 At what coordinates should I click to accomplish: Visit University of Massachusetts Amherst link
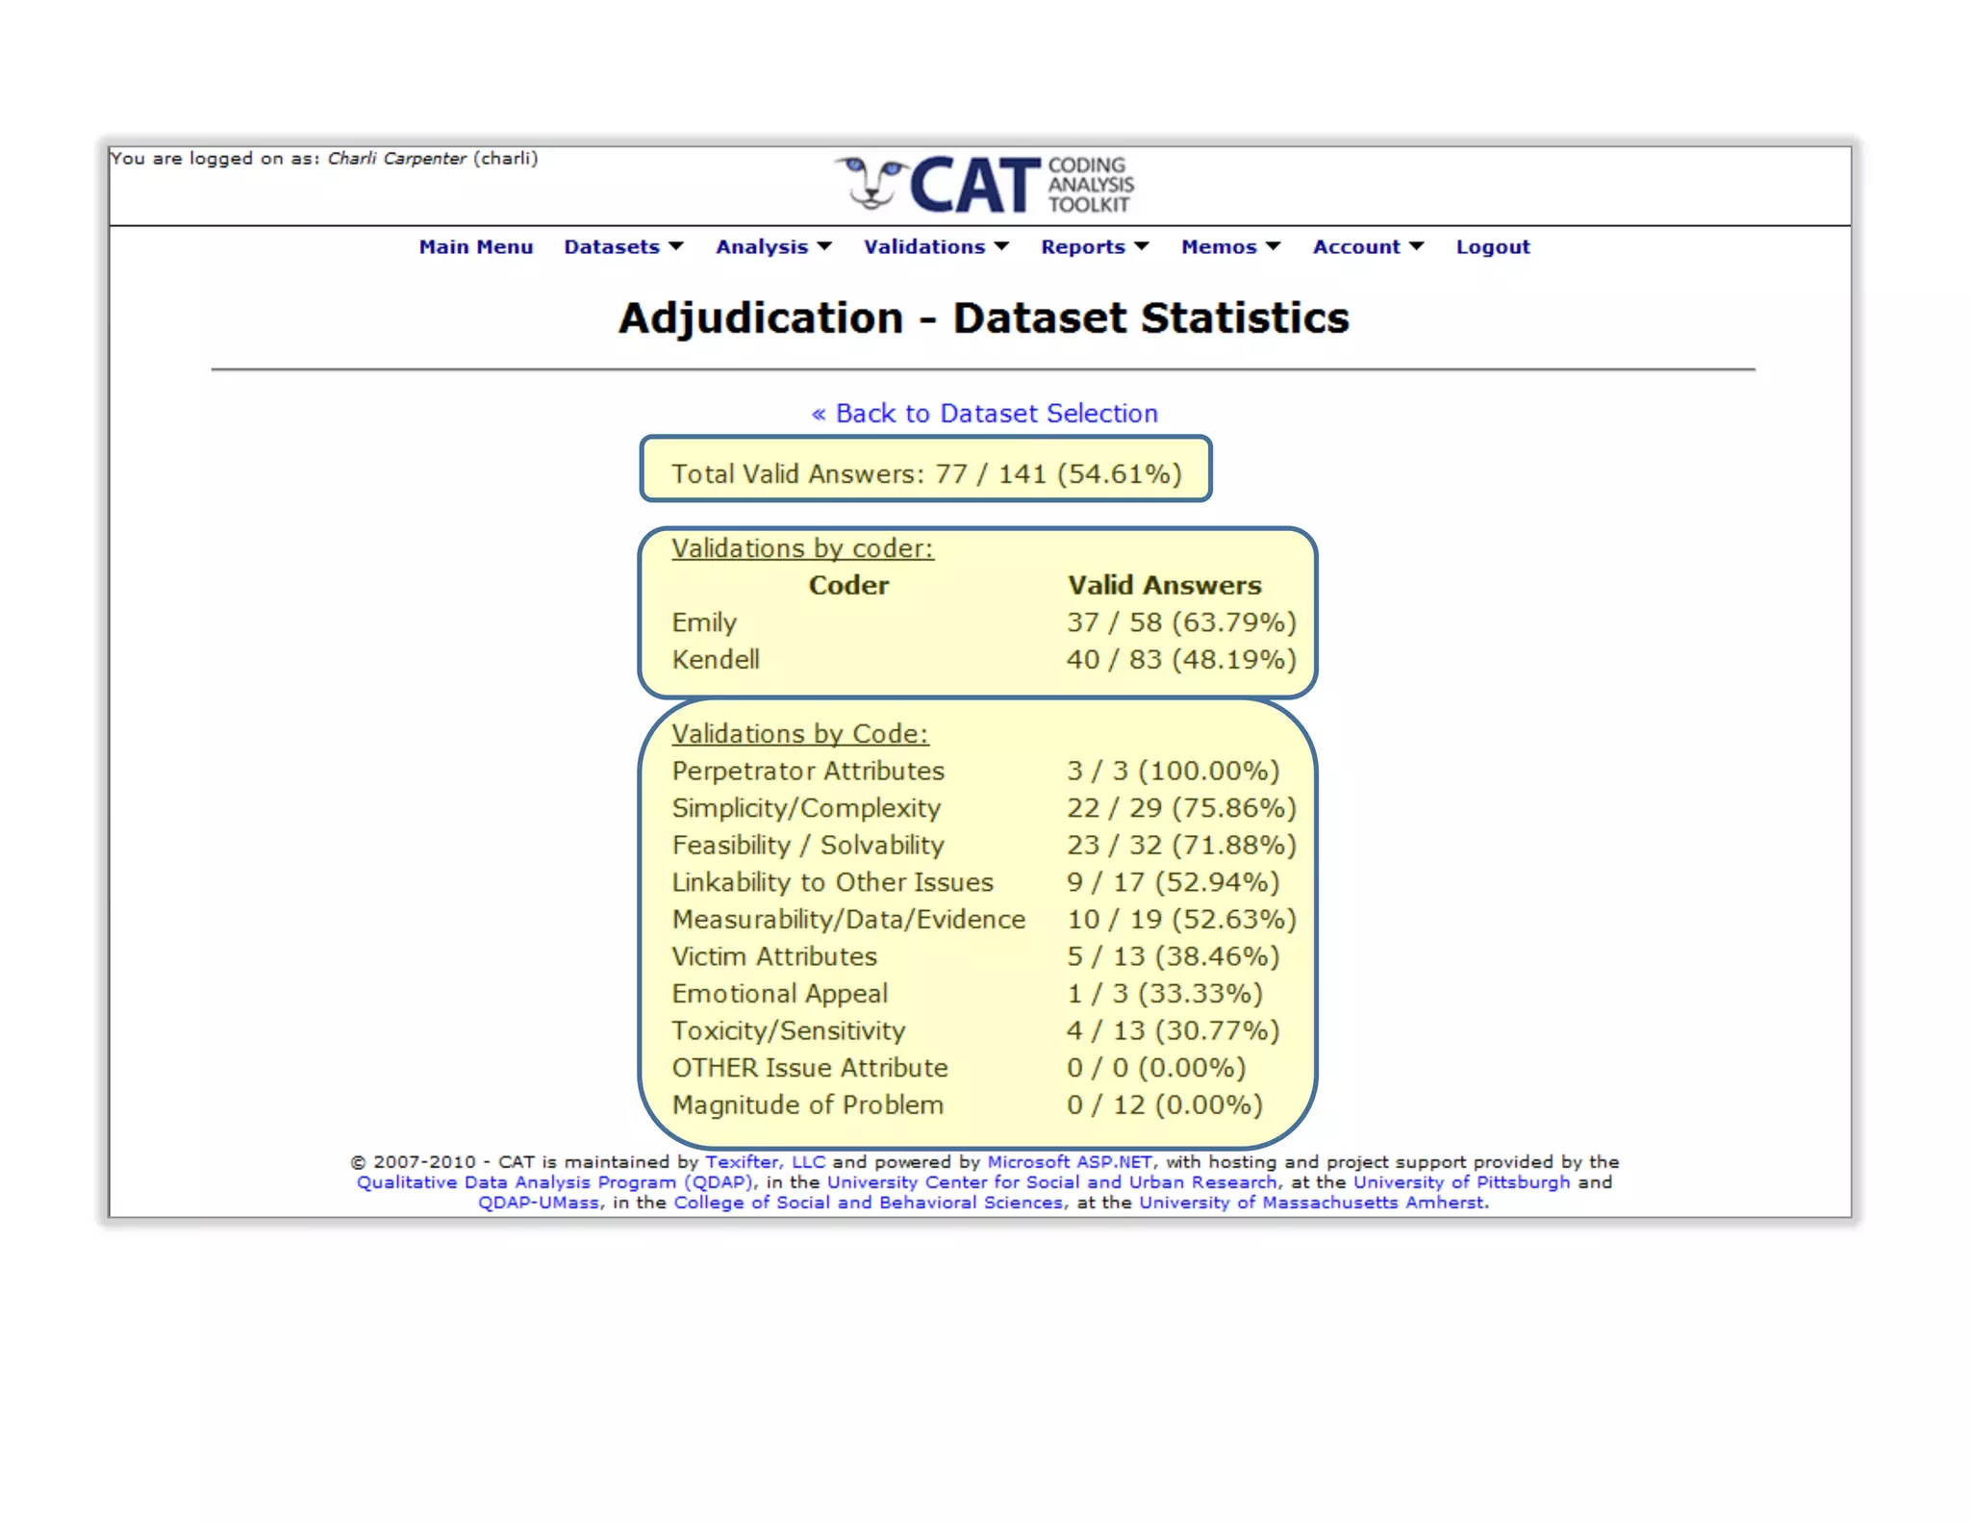point(1312,1203)
